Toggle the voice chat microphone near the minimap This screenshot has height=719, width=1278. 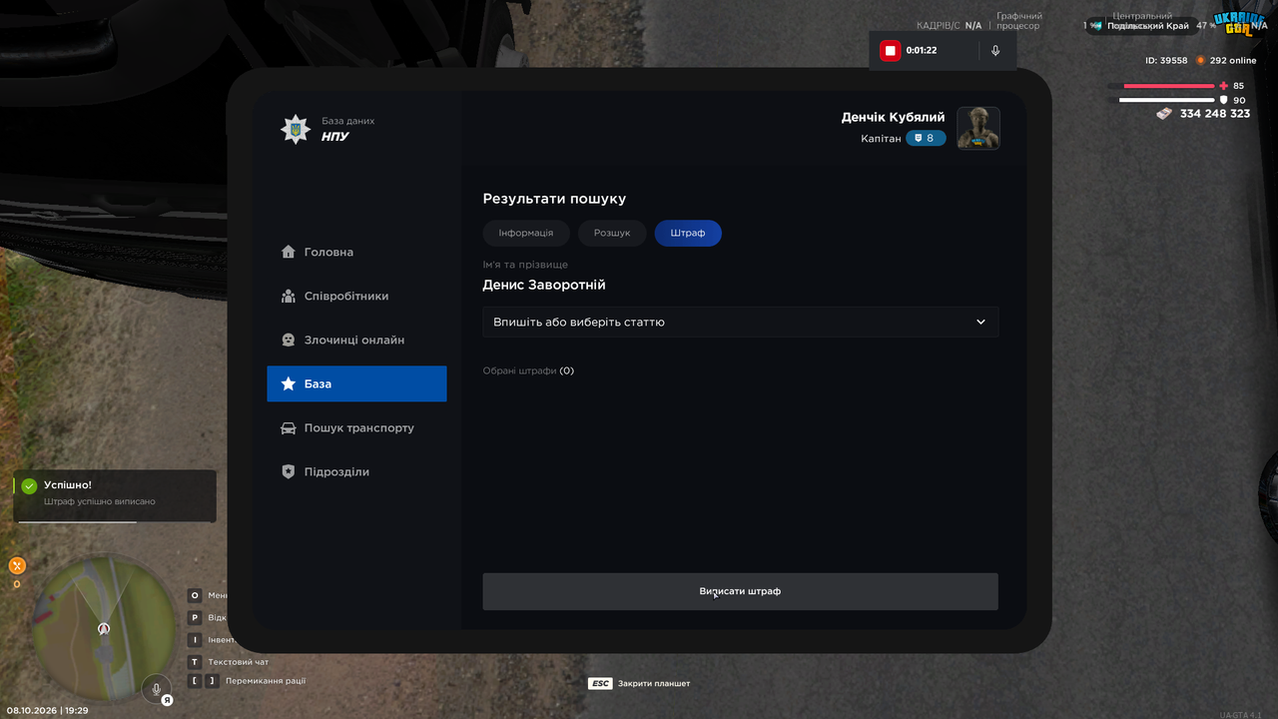[155, 688]
